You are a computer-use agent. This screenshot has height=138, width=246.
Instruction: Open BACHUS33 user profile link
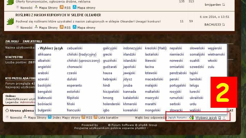213,25
